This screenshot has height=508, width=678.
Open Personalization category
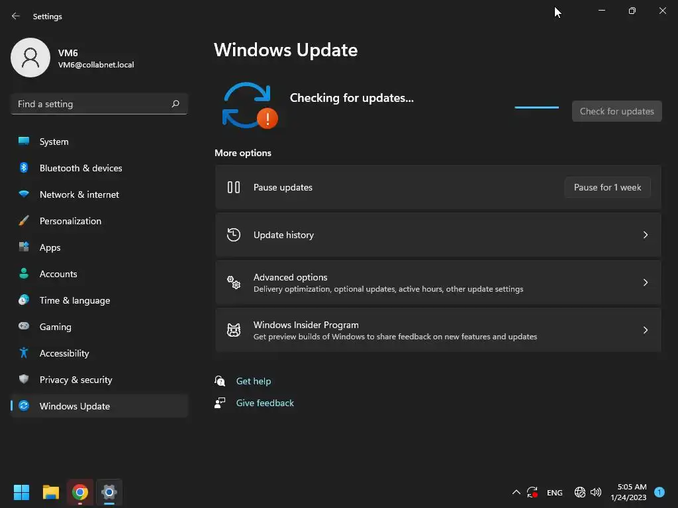(99, 221)
